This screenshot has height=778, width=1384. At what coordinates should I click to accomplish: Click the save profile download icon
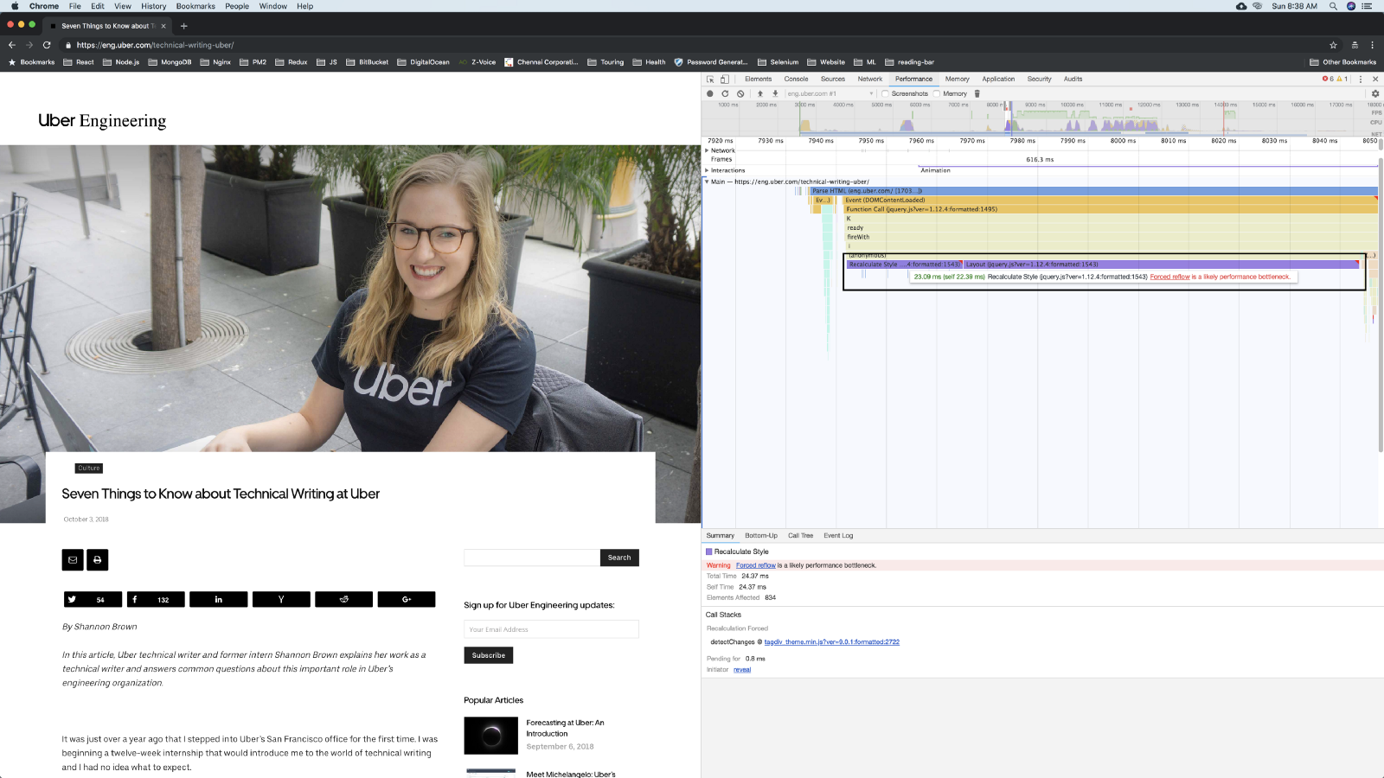(775, 93)
